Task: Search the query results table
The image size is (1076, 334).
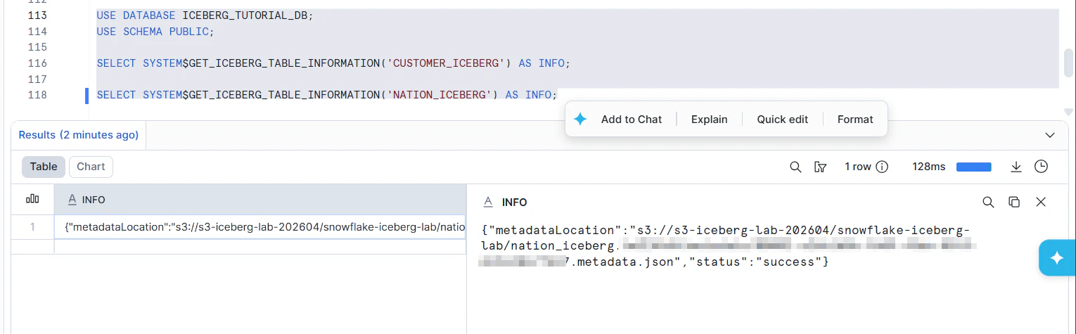Action: tap(795, 167)
